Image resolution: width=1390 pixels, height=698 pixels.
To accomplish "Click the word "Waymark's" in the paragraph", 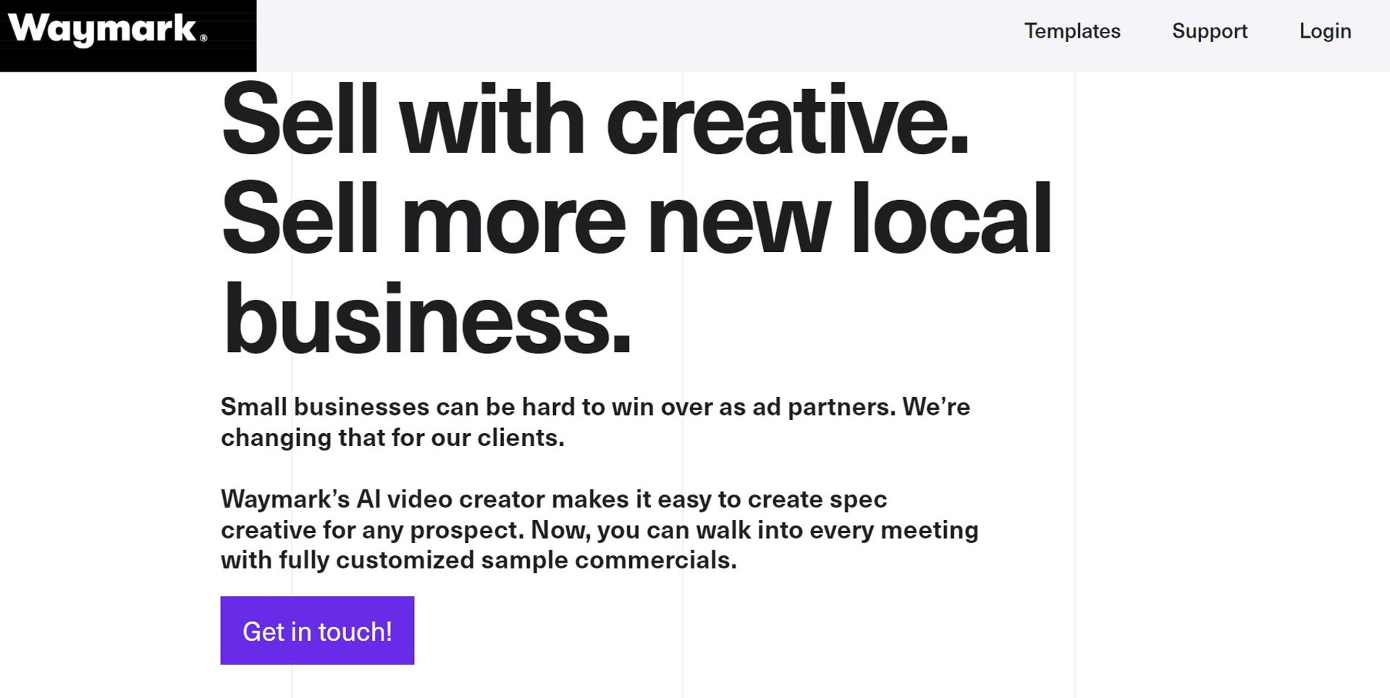I will tap(285, 500).
